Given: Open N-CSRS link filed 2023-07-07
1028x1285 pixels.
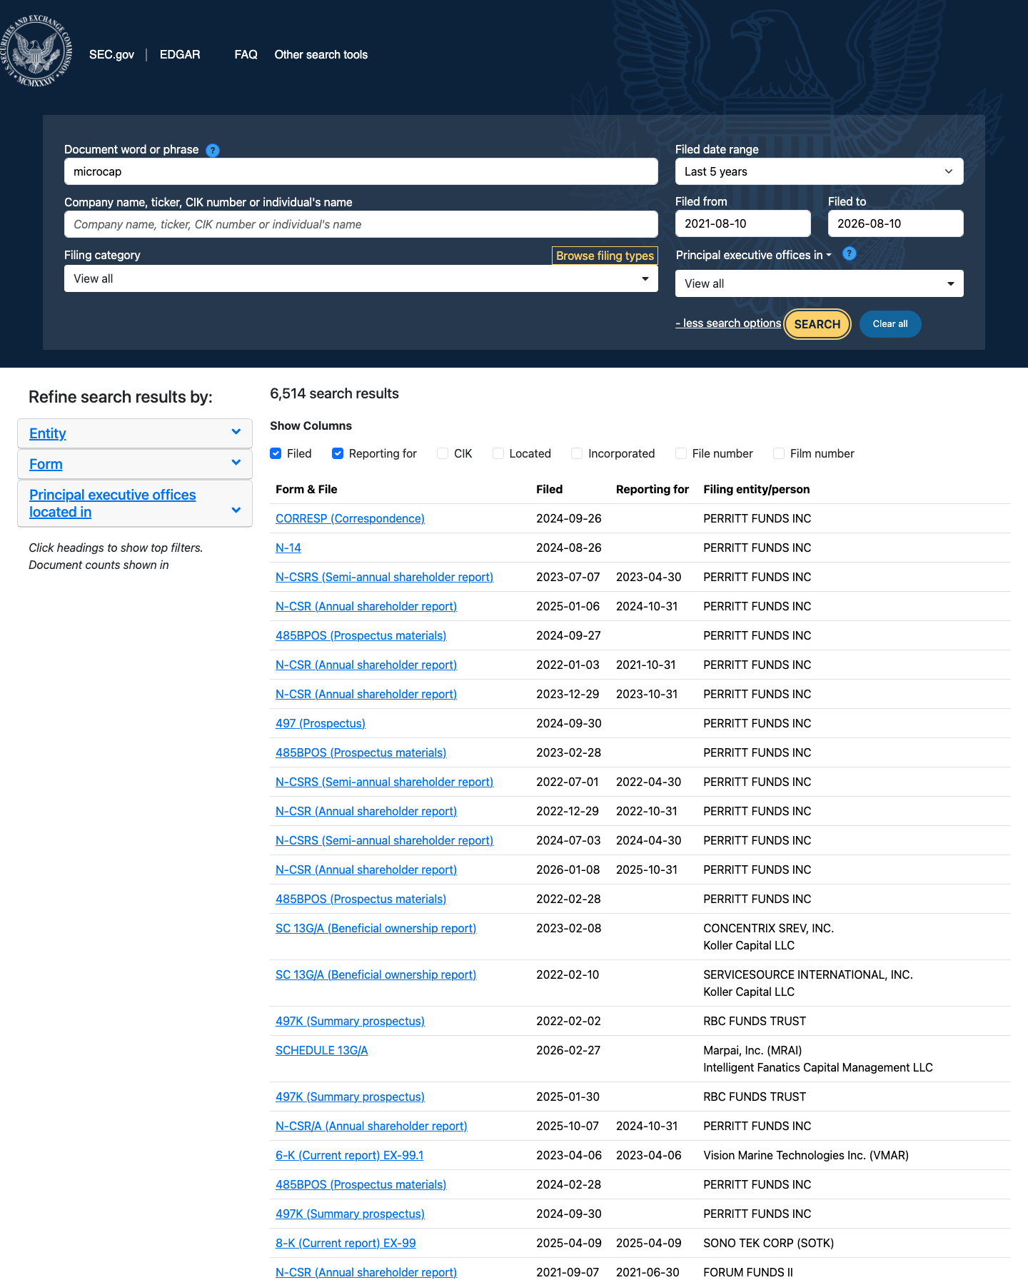Looking at the screenshot, I should tap(384, 577).
